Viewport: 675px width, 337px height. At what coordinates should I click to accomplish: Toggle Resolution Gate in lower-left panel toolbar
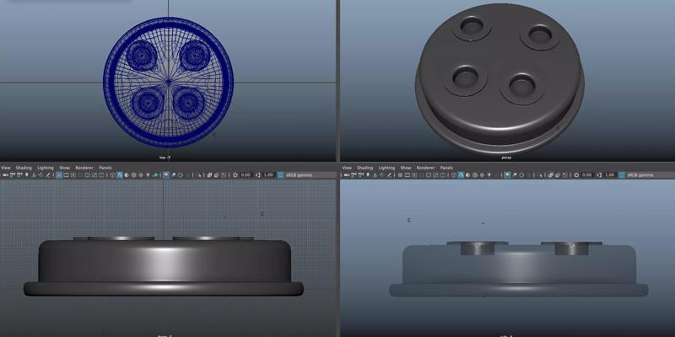73,175
